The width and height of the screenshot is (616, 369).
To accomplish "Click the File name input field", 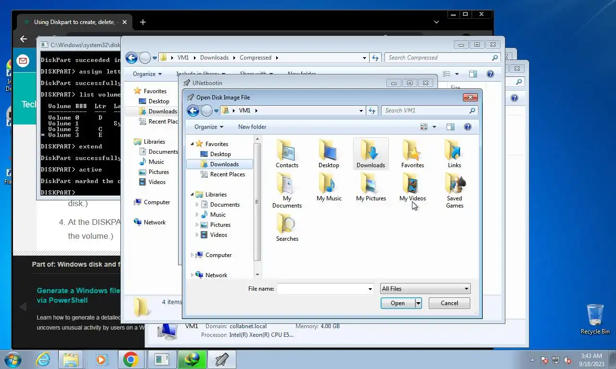I will [x=321, y=289].
